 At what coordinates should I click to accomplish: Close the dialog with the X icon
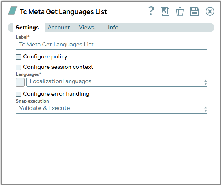point(210,11)
